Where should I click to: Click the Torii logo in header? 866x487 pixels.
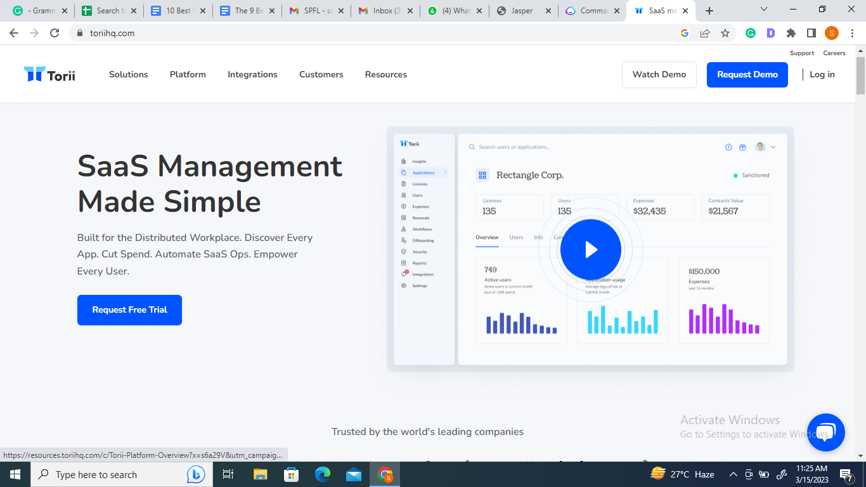(49, 75)
